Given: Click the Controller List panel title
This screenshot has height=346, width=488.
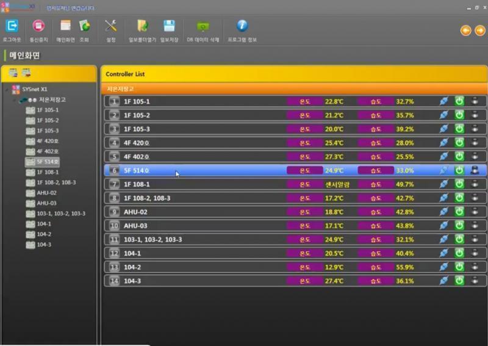Looking at the screenshot, I should [125, 74].
